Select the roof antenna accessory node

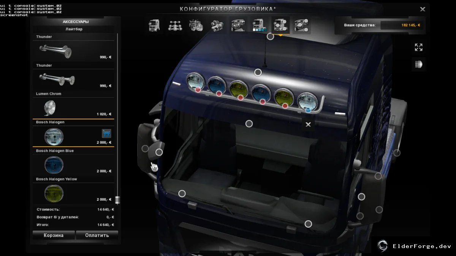(x=270, y=36)
